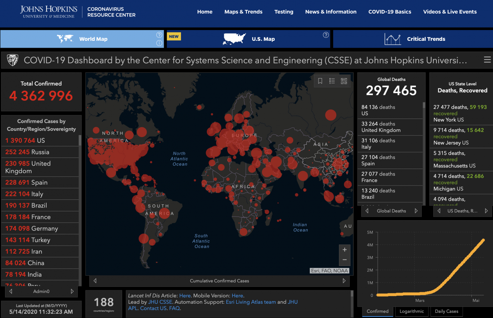Show the map legend list
The image size is (493, 318).
pyautogui.click(x=332, y=81)
